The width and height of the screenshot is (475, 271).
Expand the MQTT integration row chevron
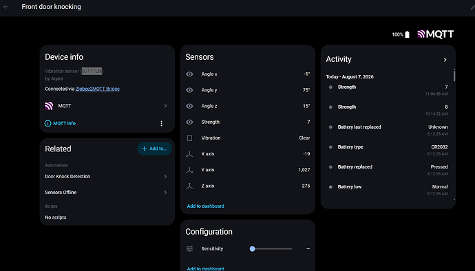165,106
